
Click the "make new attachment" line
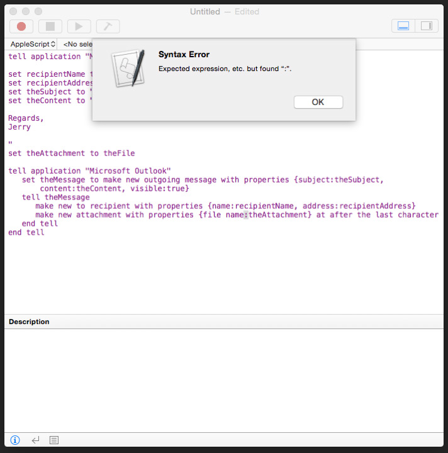click(x=237, y=215)
